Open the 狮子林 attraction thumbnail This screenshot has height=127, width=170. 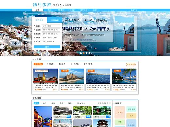tap(102, 112)
